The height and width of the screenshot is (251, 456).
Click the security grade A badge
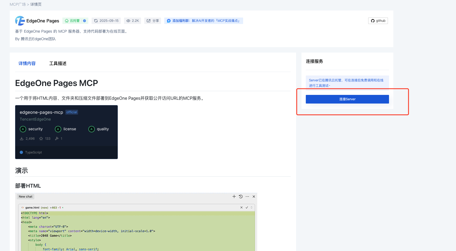(23, 129)
